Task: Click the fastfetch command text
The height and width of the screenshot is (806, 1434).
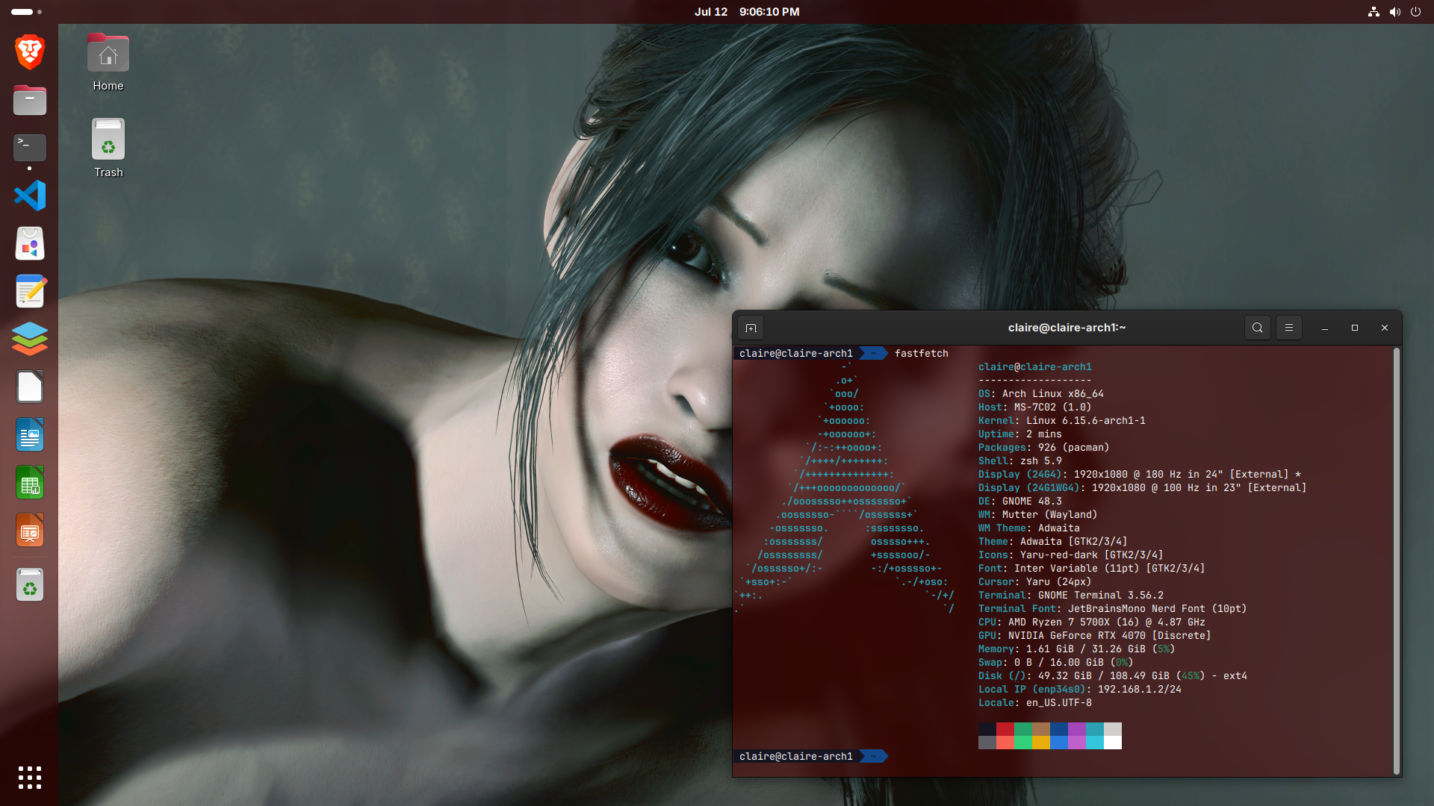Action: (x=922, y=354)
